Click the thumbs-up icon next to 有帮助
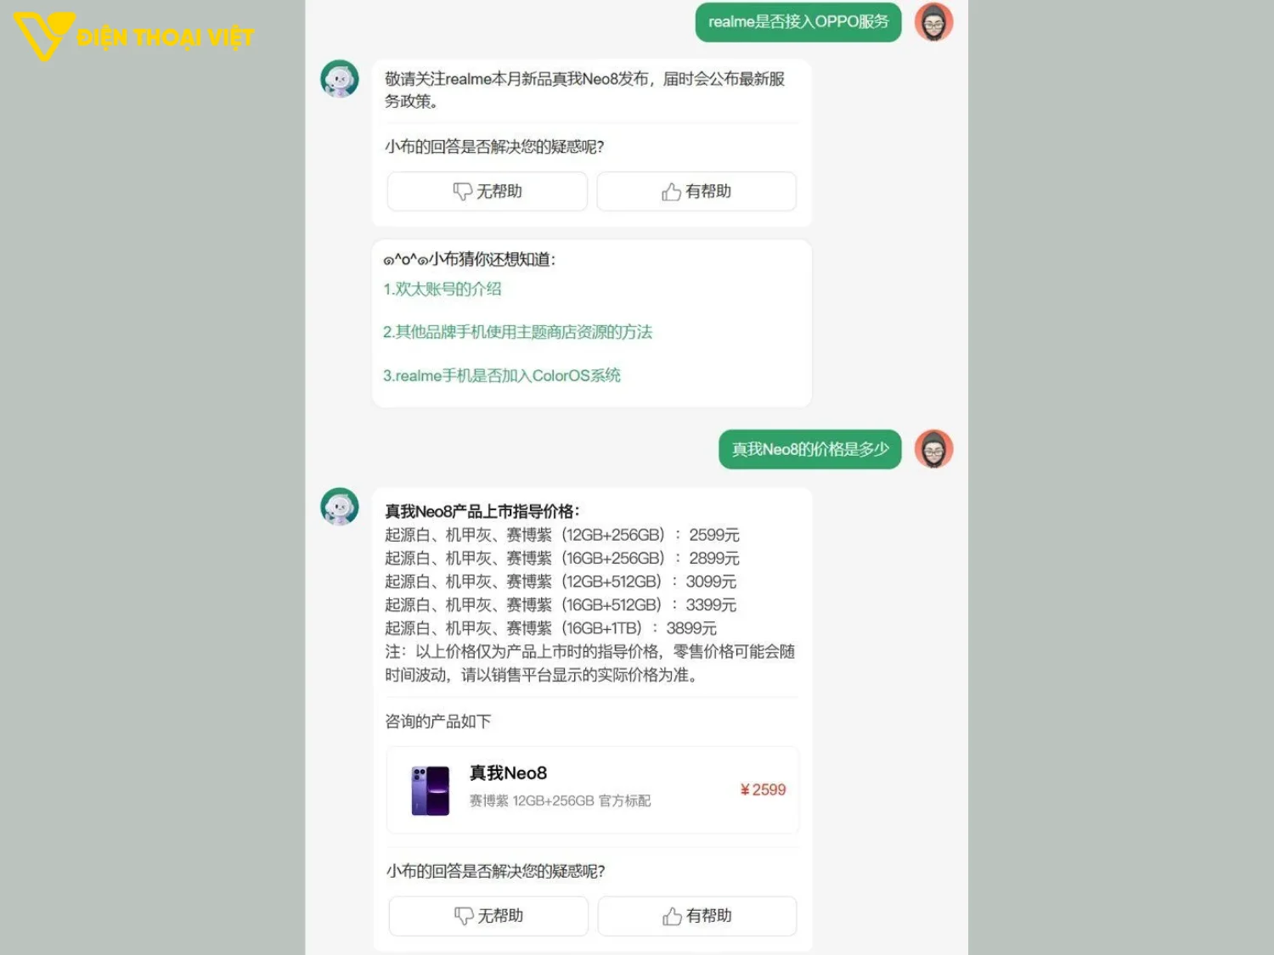Viewport: 1274px width, 955px height. [x=672, y=191]
